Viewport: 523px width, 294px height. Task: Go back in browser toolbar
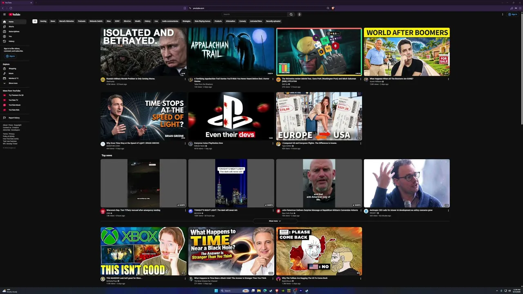click(2, 8)
